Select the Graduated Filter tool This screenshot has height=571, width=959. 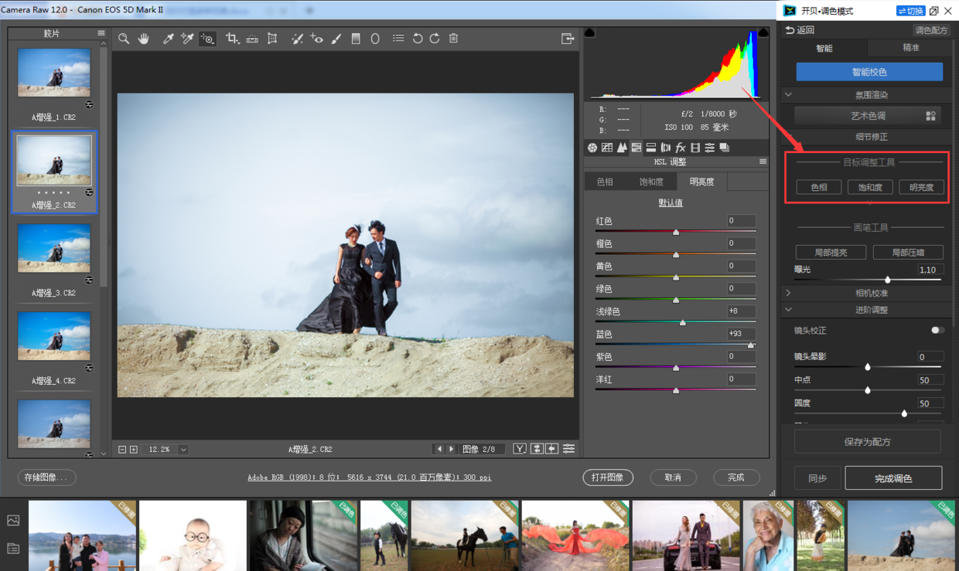click(356, 39)
